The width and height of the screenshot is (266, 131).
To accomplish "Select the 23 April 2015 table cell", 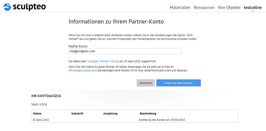I will (41, 120).
